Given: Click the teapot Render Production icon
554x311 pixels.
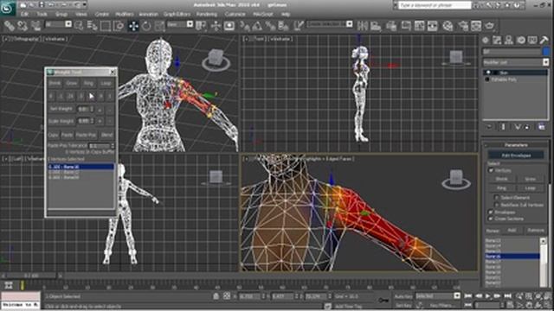Looking at the screenshot, I should point(489,25).
